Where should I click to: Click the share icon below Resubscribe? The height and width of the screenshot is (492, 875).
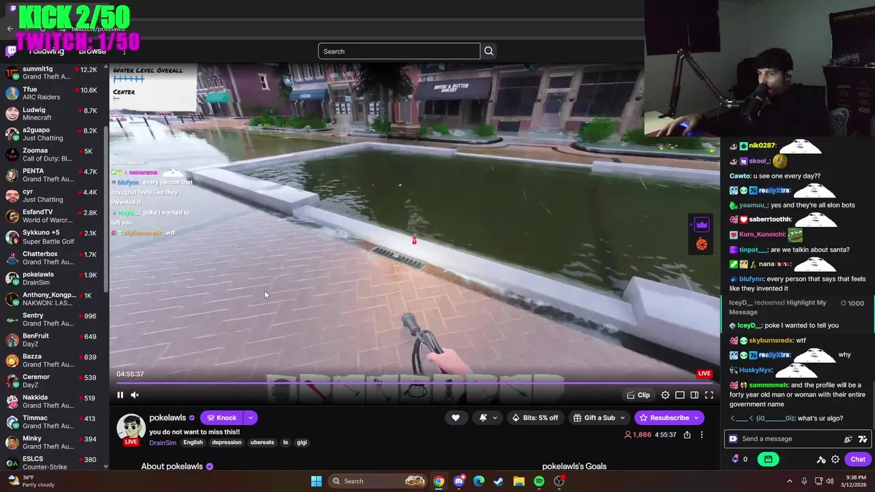[687, 435]
